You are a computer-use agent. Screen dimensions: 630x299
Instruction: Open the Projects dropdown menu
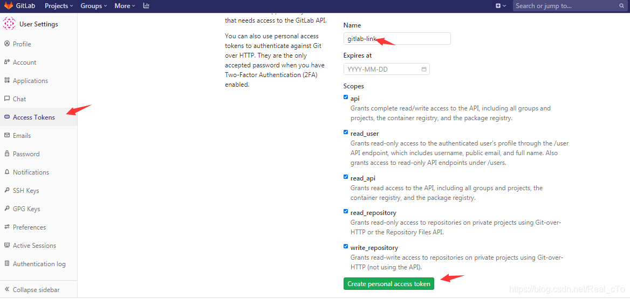click(59, 6)
